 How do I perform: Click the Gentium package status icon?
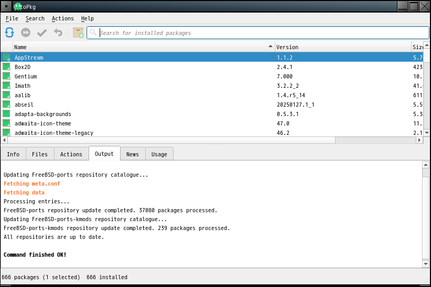pyautogui.click(x=7, y=76)
